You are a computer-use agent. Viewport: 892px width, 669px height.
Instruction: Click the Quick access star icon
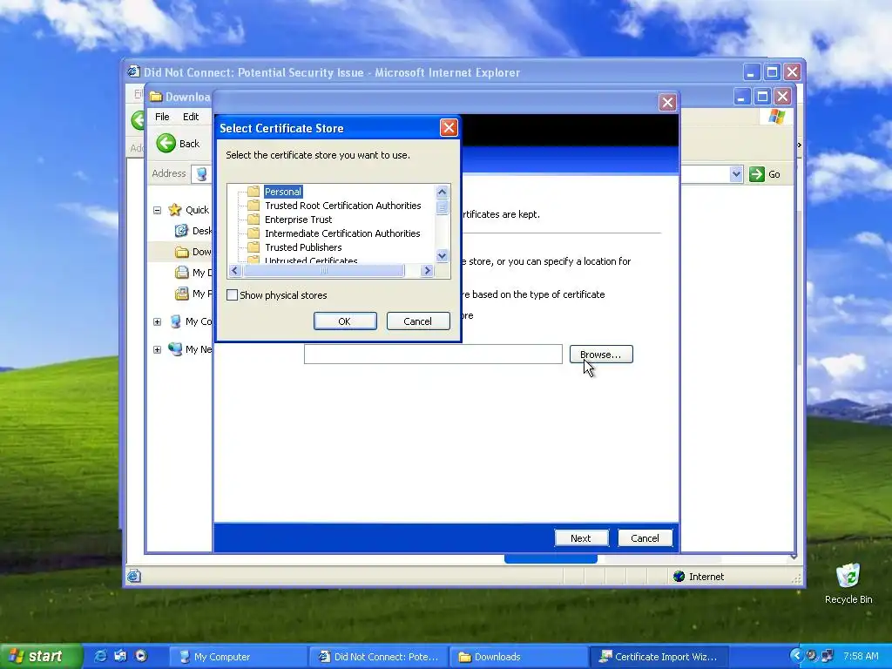coord(174,210)
